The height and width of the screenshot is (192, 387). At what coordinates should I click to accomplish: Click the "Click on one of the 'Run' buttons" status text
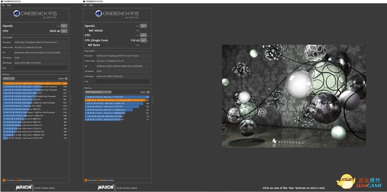pos(294,188)
